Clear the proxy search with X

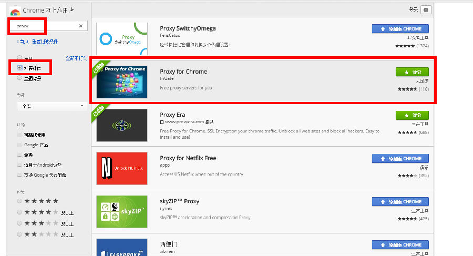tap(81, 26)
